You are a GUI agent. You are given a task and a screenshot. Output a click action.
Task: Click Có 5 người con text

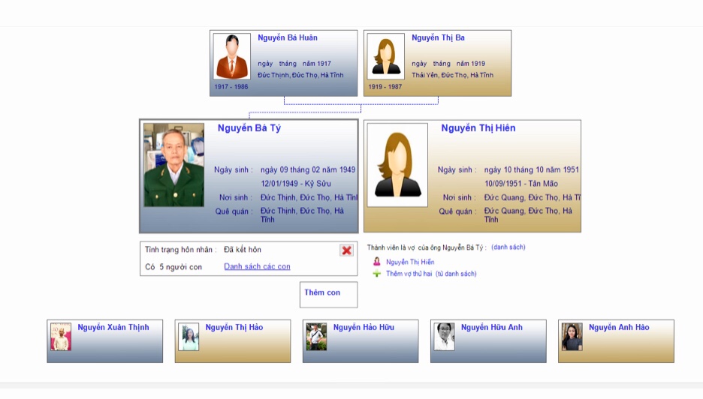pyautogui.click(x=173, y=267)
